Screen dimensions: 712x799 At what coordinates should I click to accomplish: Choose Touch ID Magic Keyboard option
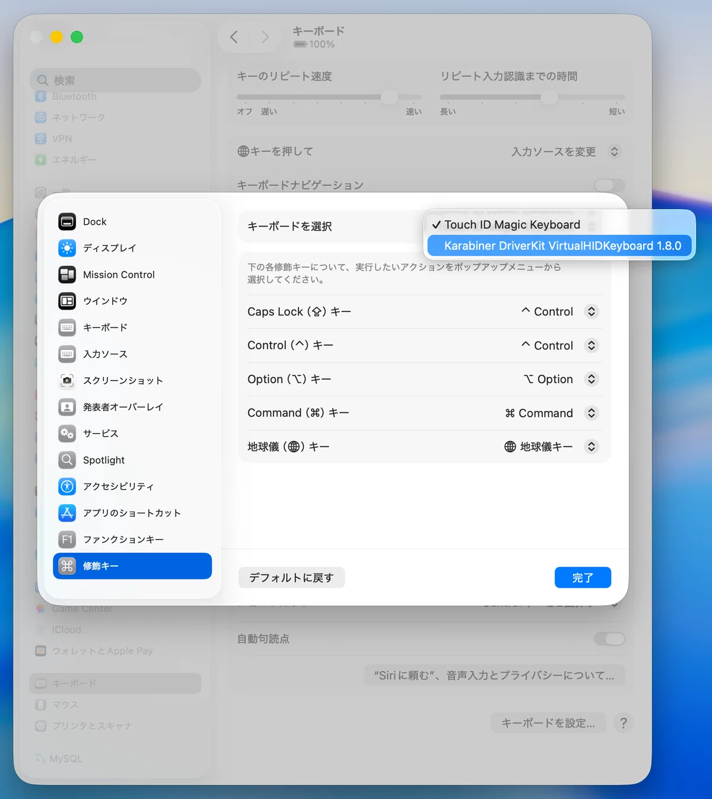(560, 225)
